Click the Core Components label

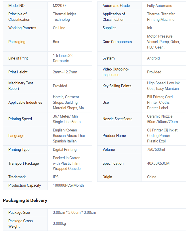(117, 42)
